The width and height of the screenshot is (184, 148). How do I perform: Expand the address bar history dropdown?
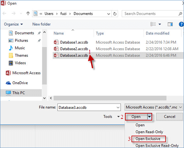point(109,14)
